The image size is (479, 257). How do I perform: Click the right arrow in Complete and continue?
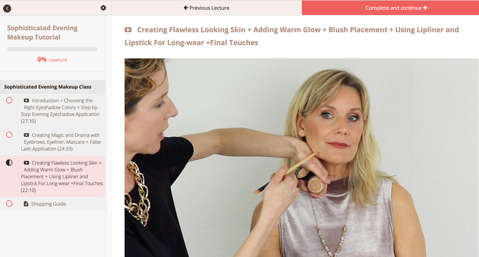425,7
